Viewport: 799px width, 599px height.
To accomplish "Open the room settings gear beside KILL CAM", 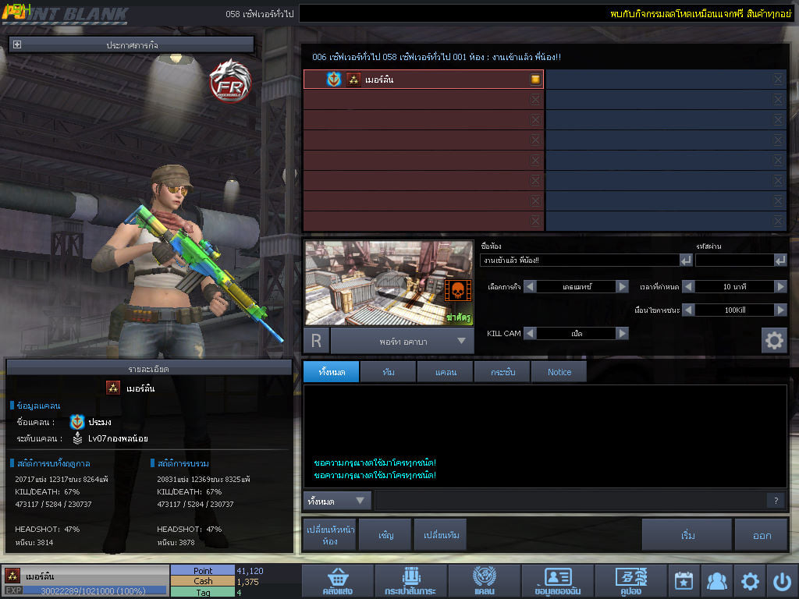I will 774,340.
